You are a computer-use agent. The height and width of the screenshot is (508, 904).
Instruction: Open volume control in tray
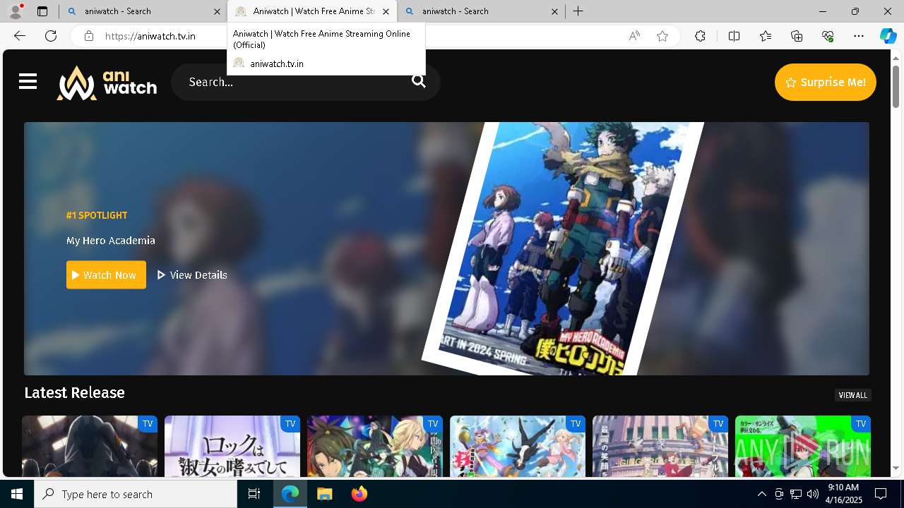[x=813, y=494]
